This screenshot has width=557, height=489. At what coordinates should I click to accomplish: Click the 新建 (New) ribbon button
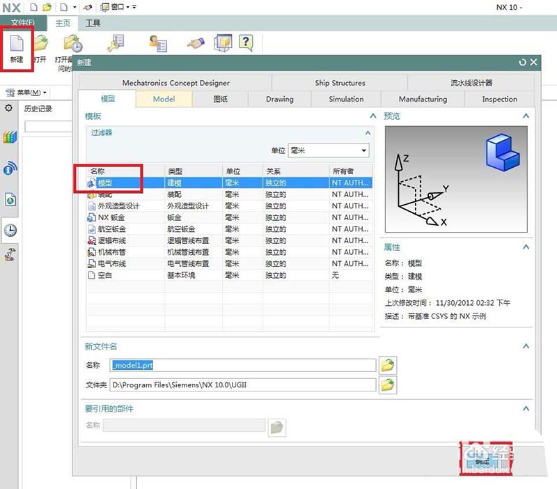(17, 49)
